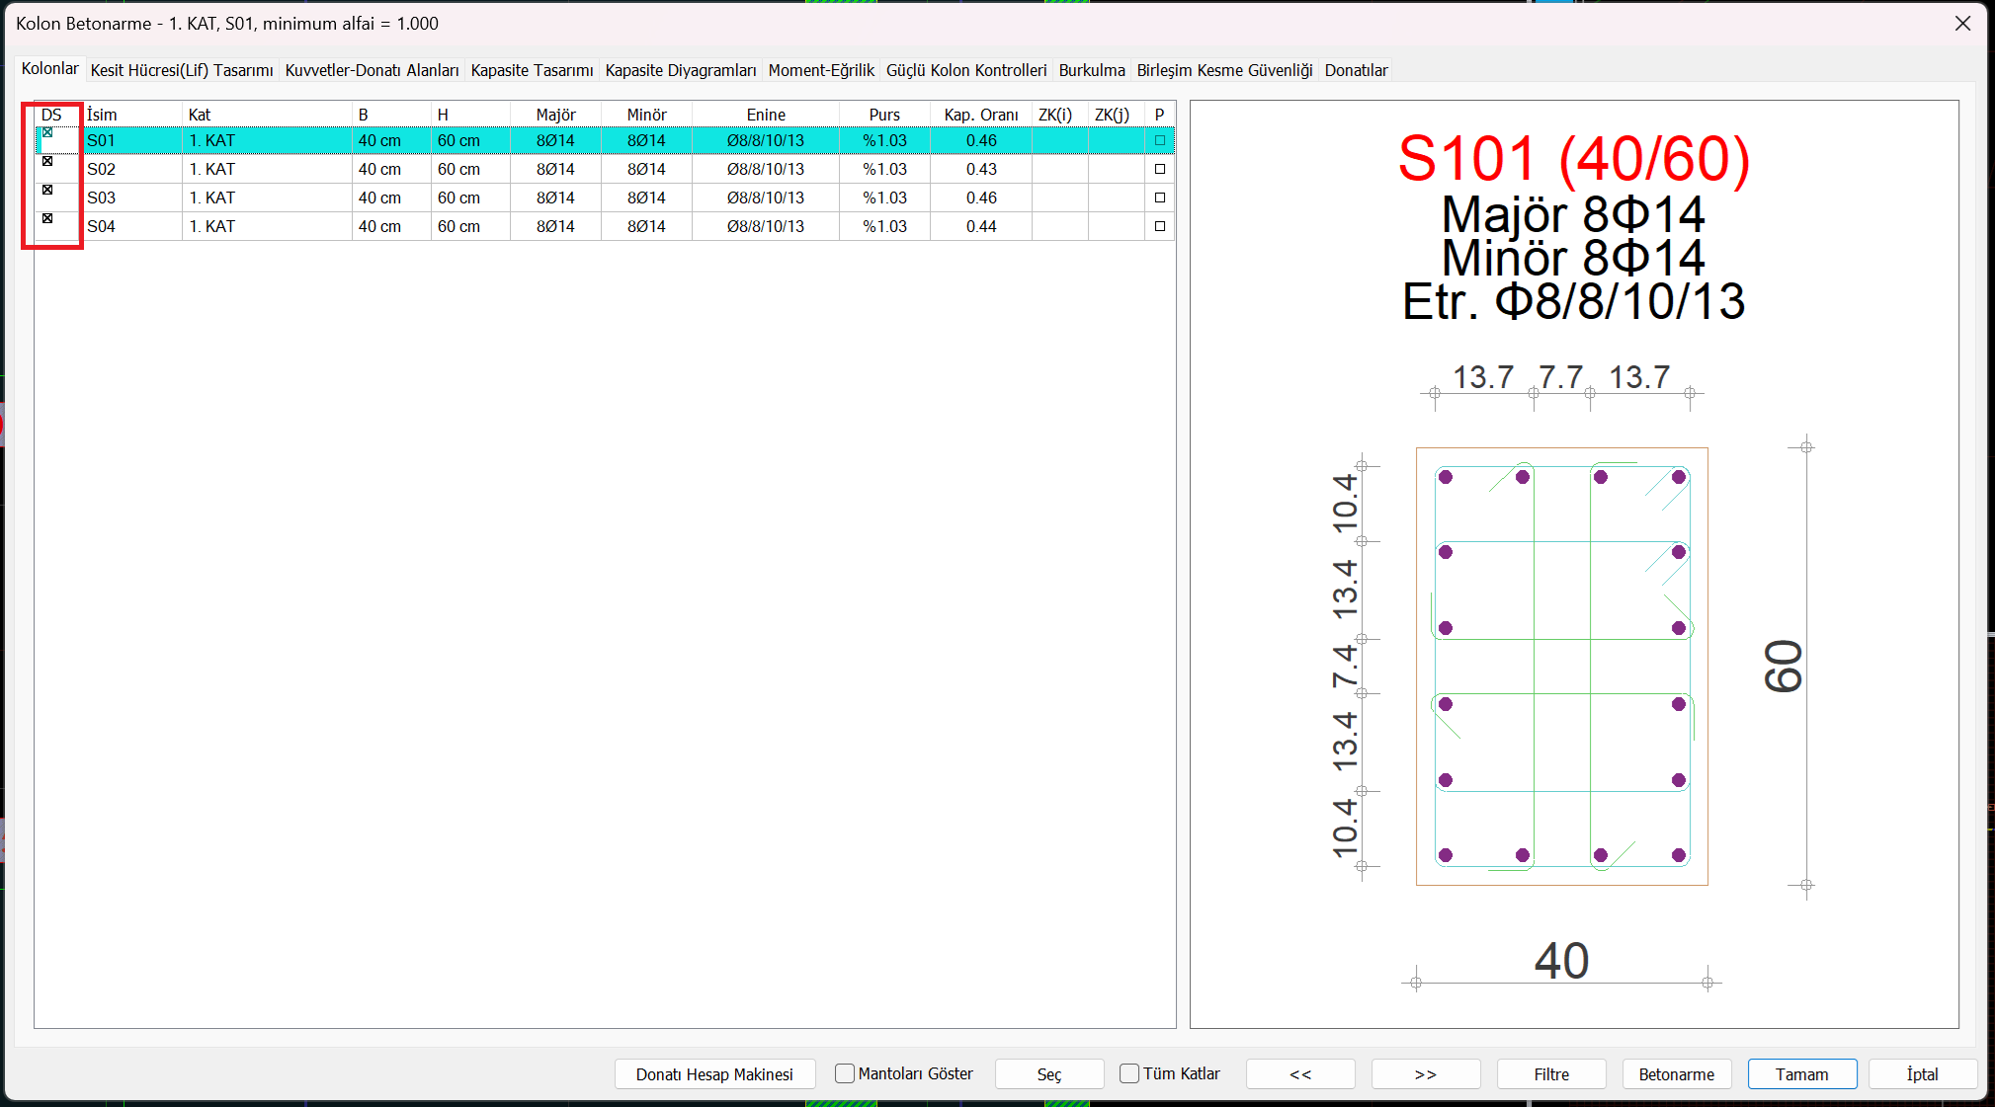Sort table by Kap. Oranı header
Image resolution: width=1995 pixels, height=1107 pixels.
pyautogui.click(x=980, y=115)
